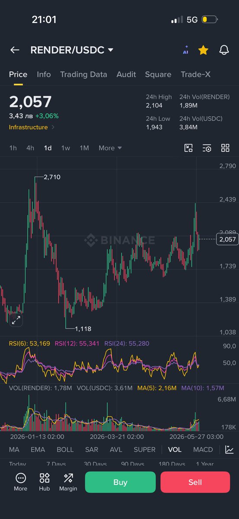Go back with the left arrow

[15, 50]
